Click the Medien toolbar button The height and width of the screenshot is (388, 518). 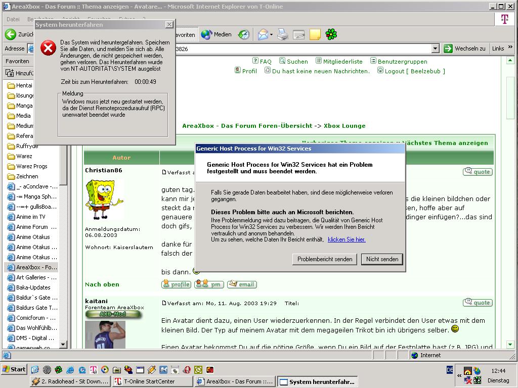tap(217, 35)
